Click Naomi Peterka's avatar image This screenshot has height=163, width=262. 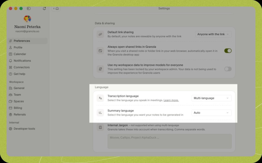tap(27, 19)
